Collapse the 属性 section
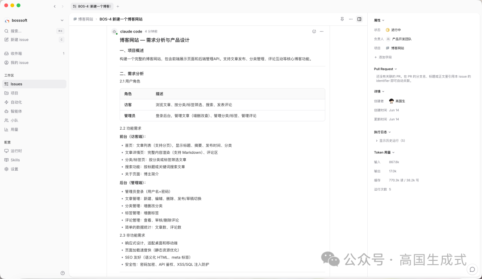Screen dimensions: 482x279 (379, 20)
